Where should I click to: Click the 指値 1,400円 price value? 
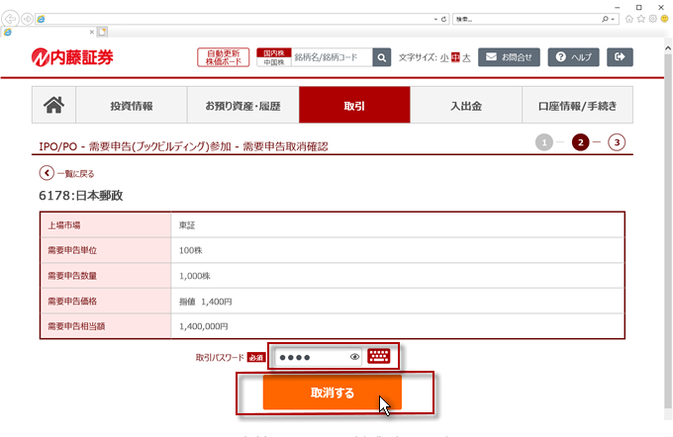(x=205, y=302)
